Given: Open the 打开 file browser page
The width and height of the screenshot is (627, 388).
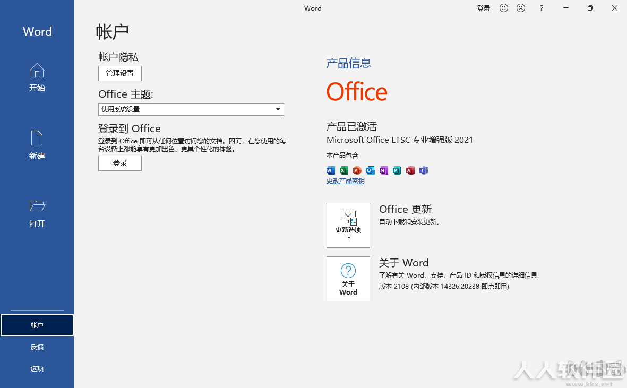Looking at the screenshot, I should (x=37, y=213).
